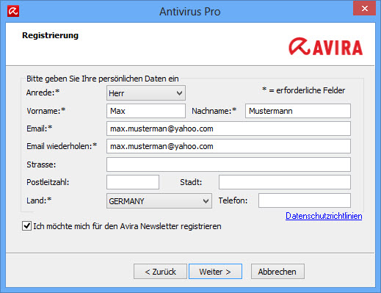
Task: Go back with the Zurück button
Action: [160, 272]
